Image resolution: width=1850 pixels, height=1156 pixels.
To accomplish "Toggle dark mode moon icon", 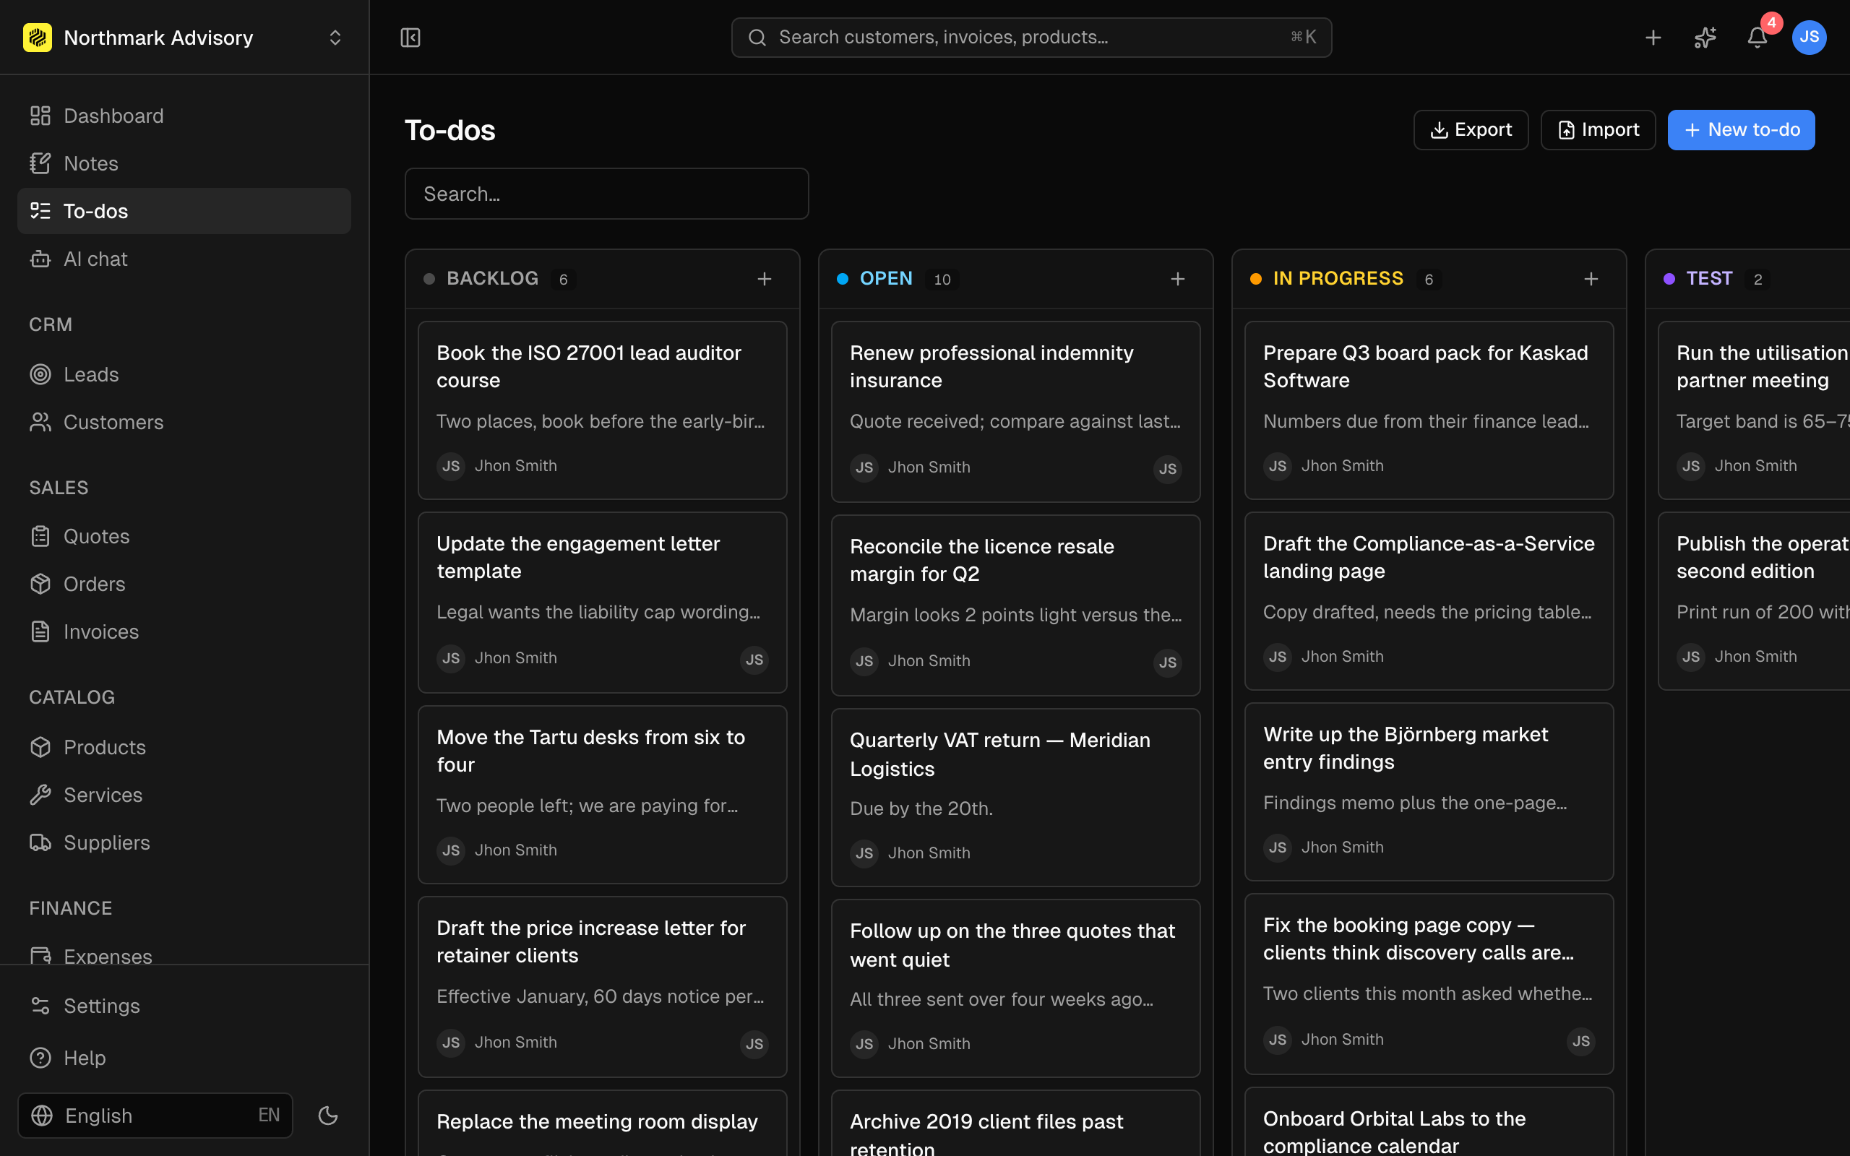I will click(x=328, y=1116).
